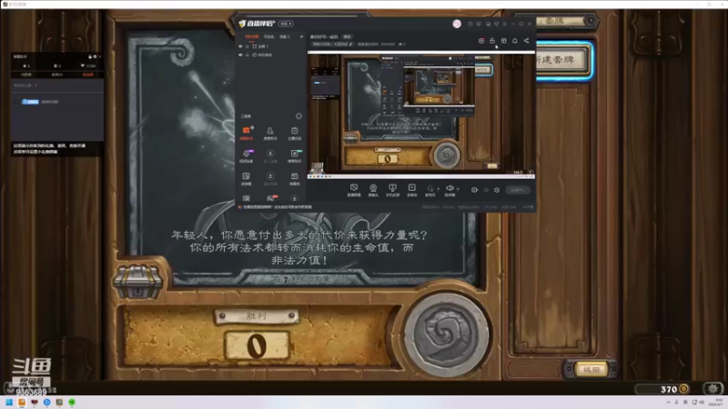Open user avatar in streaming app title bar

click(457, 24)
